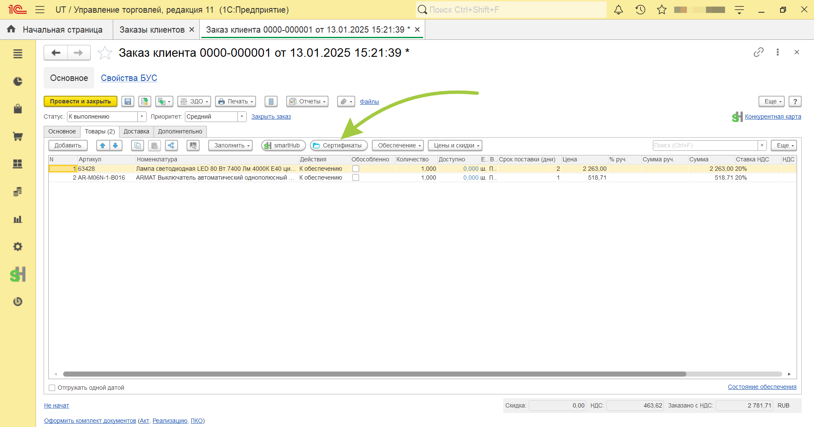Open the Конкурентная карта link
Image resolution: width=814 pixels, height=427 pixels.
coord(773,116)
